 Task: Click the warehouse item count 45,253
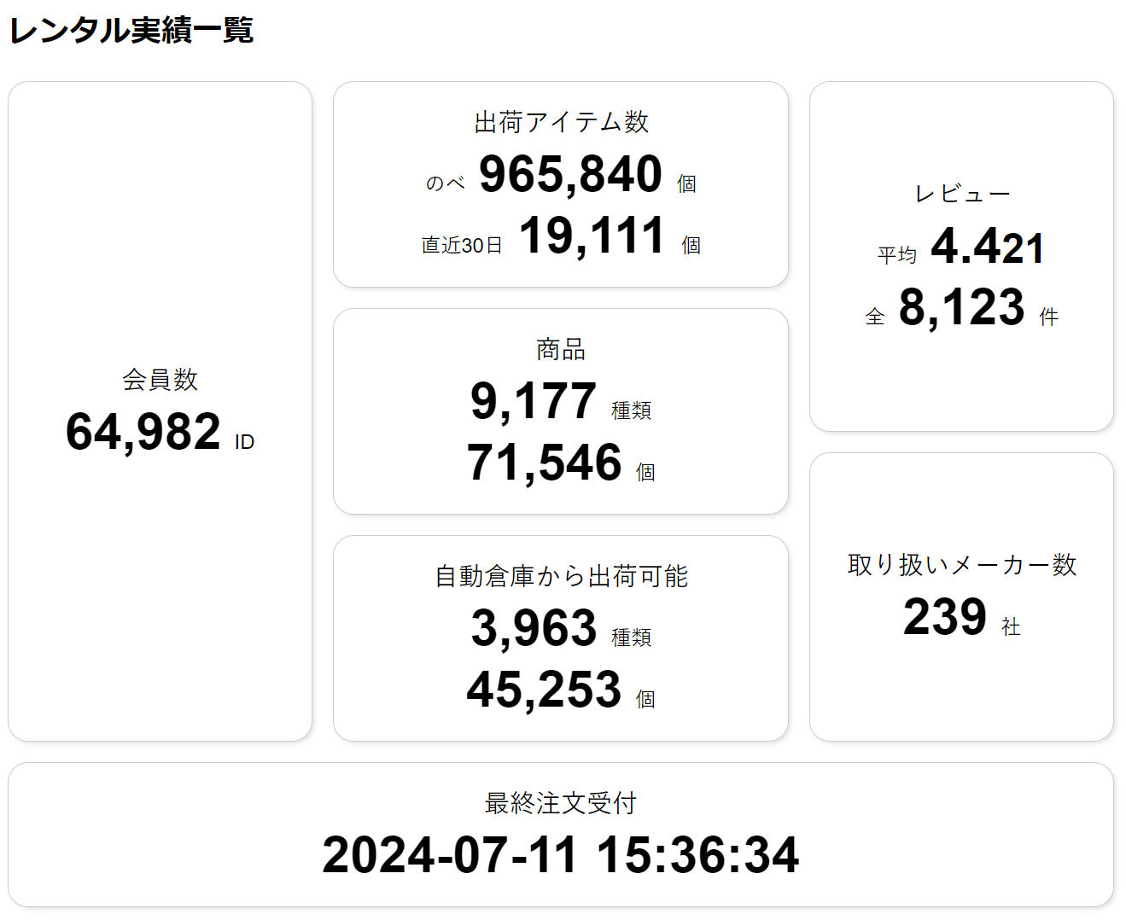pos(545,690)
